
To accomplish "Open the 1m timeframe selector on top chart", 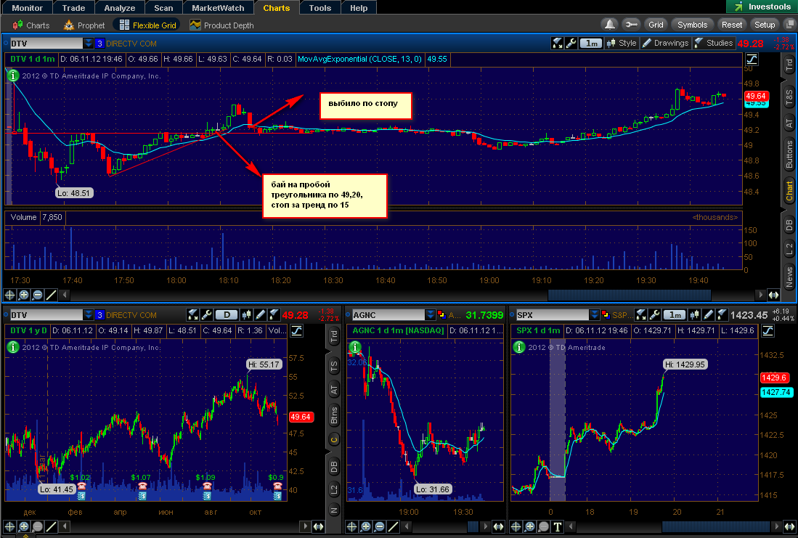I will (591, 44).
